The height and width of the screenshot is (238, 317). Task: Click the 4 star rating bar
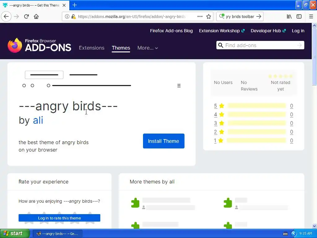[x=257, y=115]
